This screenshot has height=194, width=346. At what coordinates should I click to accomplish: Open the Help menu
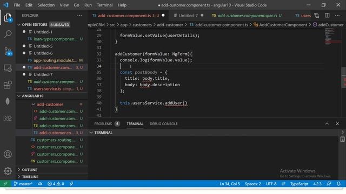[x=122, y=5]
